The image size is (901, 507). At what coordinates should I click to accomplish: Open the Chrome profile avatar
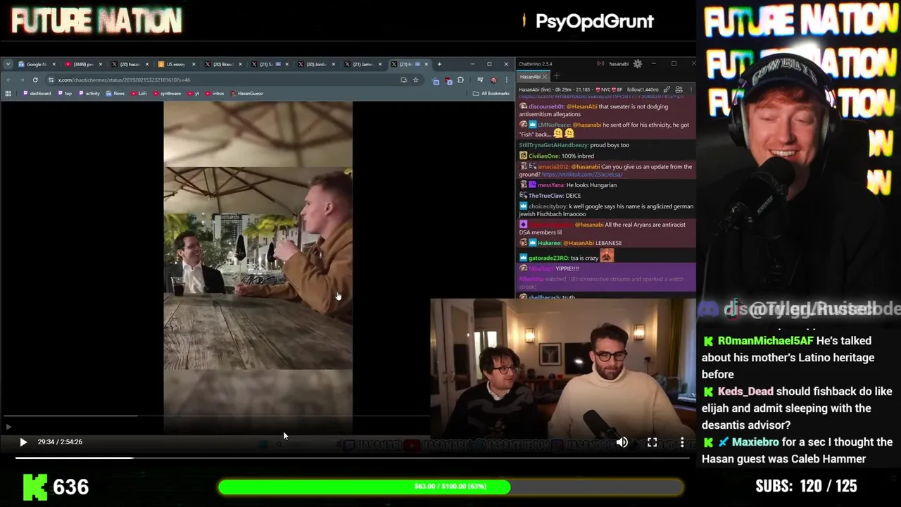pyautogui.click(x=493, y=80)
